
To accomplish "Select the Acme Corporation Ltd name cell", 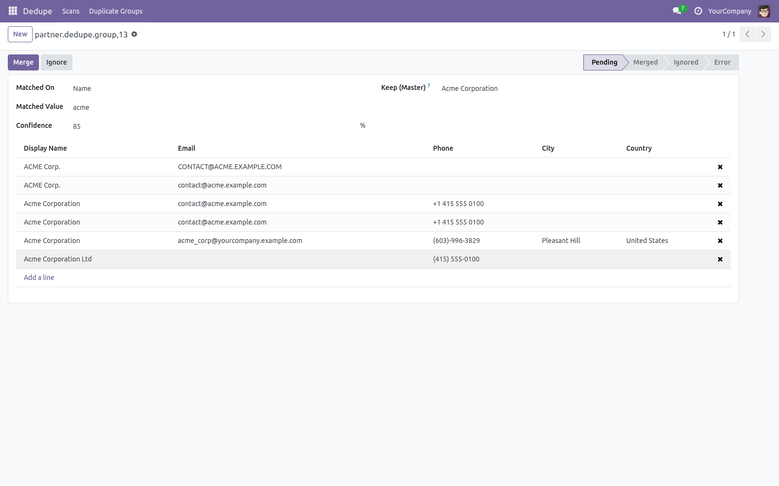I will coord(95,259).
